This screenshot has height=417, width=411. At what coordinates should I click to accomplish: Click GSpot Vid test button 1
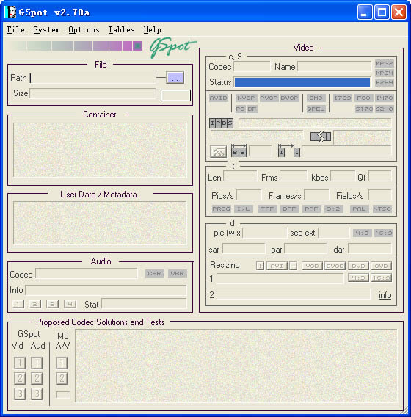pos(20,363)
